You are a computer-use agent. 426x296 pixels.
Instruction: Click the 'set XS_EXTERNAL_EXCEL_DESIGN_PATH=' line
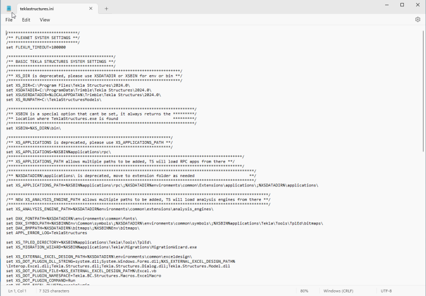pos(99,256)
